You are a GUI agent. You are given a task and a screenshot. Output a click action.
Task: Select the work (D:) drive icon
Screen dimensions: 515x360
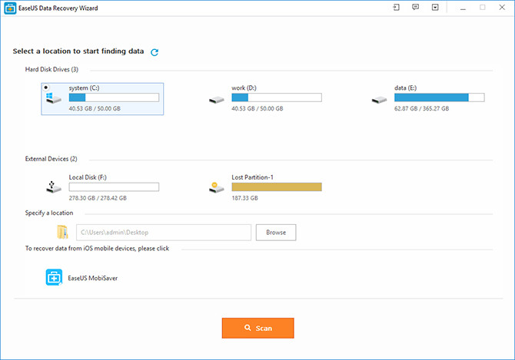pos(216,100)
